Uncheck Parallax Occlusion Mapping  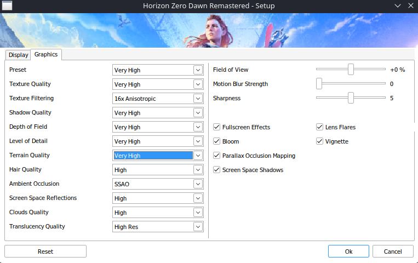[217, 156]
